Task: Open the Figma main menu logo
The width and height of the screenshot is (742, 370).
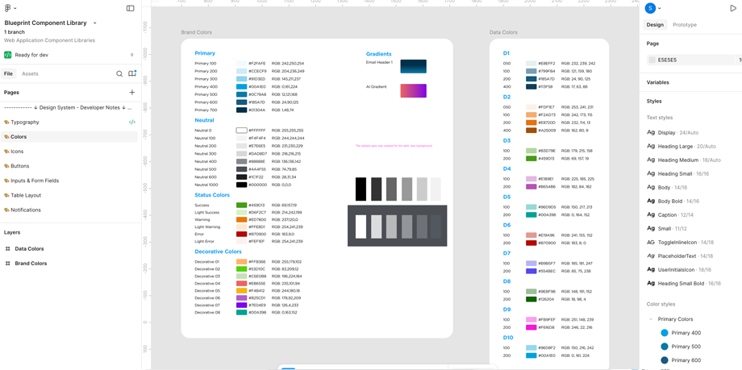Action: pyautogui.click(x=7, y=8)
